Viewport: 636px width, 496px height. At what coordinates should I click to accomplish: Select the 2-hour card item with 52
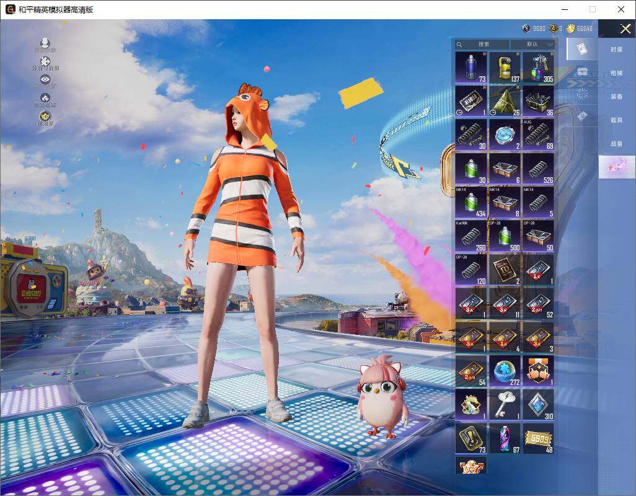click(538, 303)
